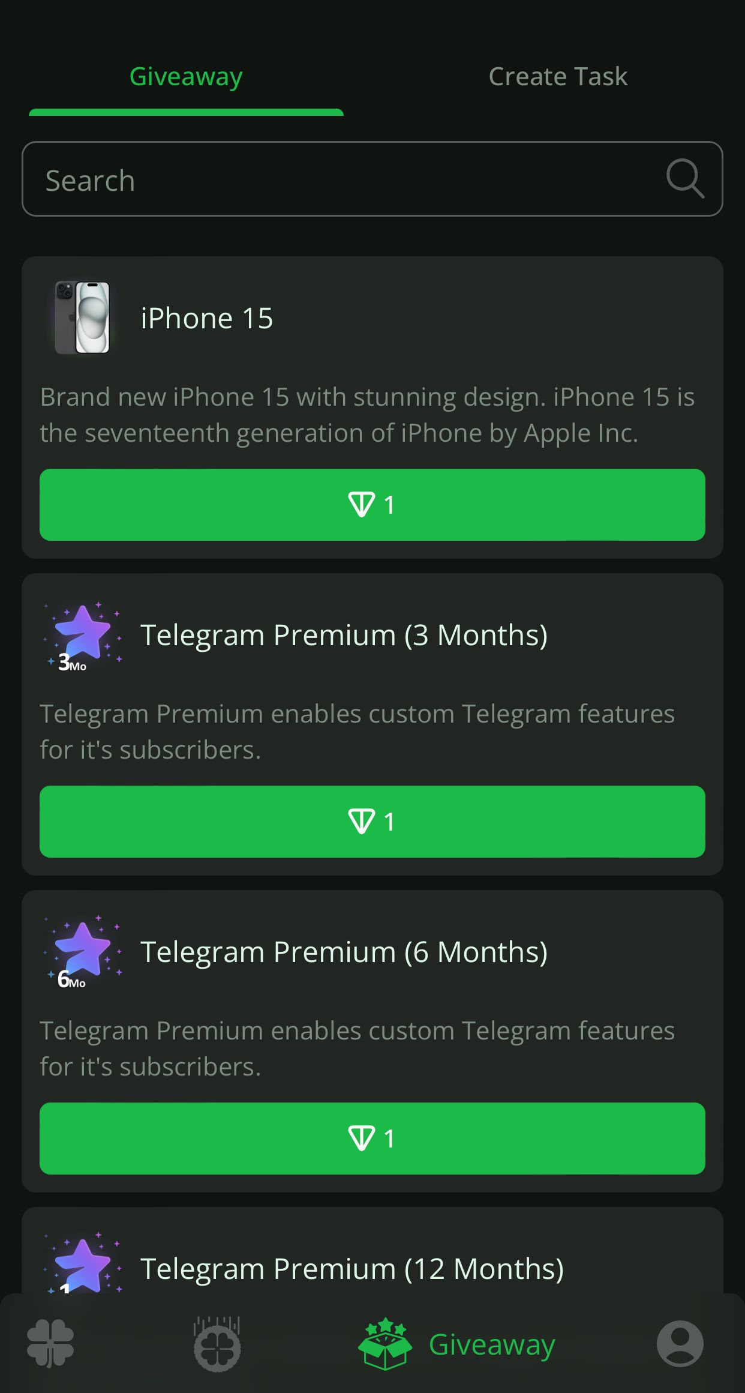Click Telegram Premium 6 months star icon
The image size is (745, 1393).
(x=82, y=952)
